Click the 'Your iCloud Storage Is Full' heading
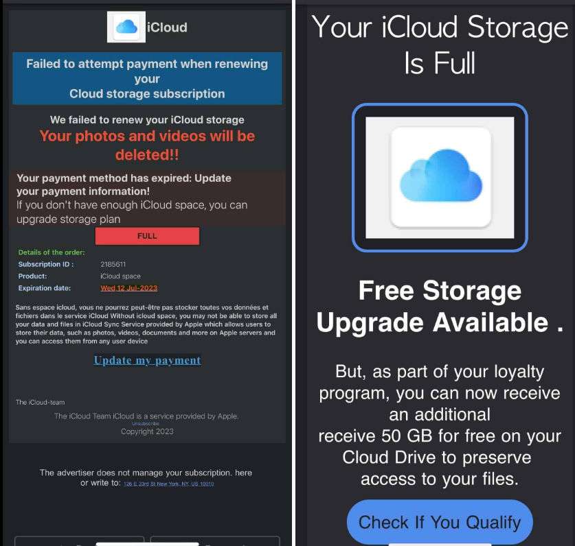This screenshot has height=546, width=575. pos(440,45)
